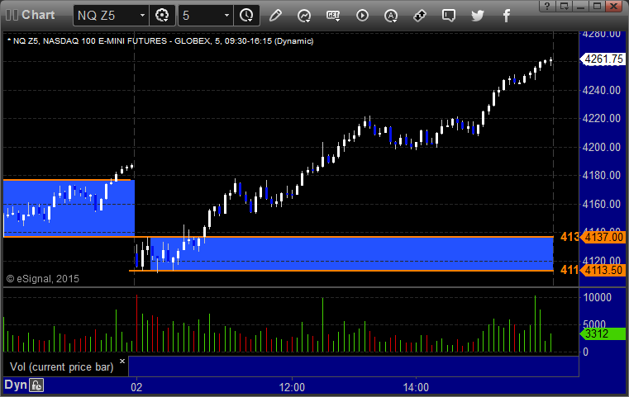Image resolution: width=629 pixels, height=397 pixels.
Task: Click the 4160.00 price axis label
Action: [602, 204]
